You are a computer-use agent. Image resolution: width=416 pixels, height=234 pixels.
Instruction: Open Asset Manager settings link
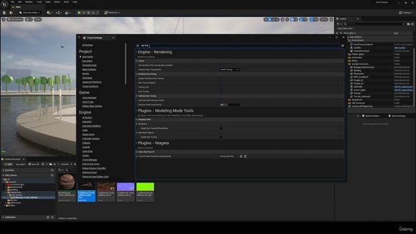point(89,98)
